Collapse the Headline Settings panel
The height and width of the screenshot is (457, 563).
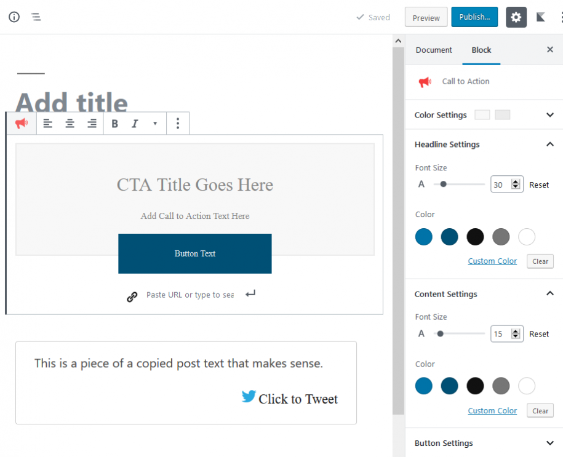[x=549, y=144]
